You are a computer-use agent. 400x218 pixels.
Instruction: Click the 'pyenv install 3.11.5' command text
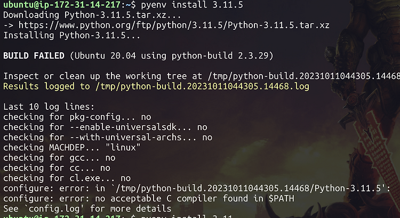tap(192, 5)
